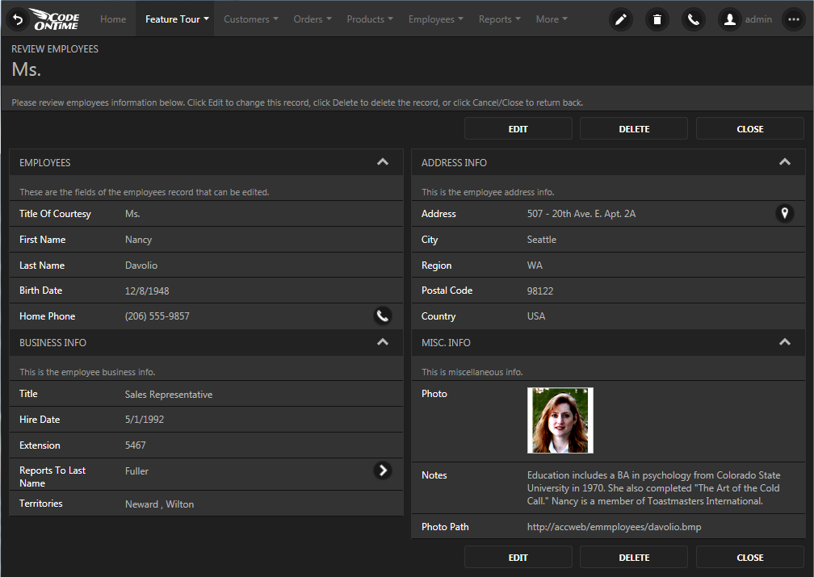Click the back arrow icon
Viewport: 814px width, 577px height.
(16, 19)
